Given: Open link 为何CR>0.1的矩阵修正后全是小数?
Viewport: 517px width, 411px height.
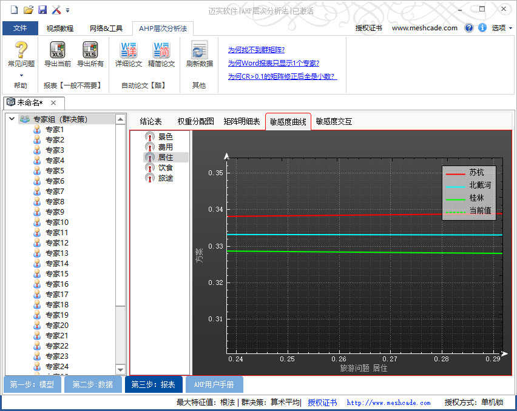Looking at the screenshot, I should [x=282, y=76].
